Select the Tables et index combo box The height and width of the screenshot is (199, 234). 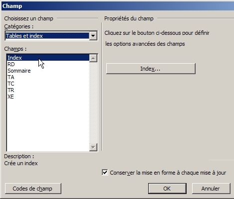click(x=51, y=36)
